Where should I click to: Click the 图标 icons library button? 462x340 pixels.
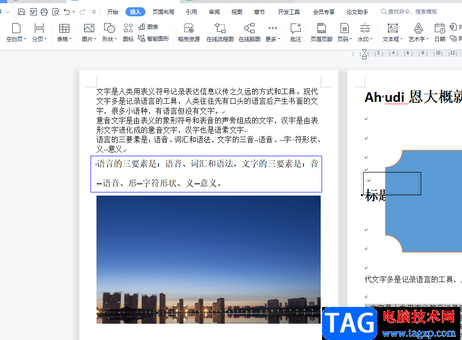pyautogui.click(x=128, y=33)
